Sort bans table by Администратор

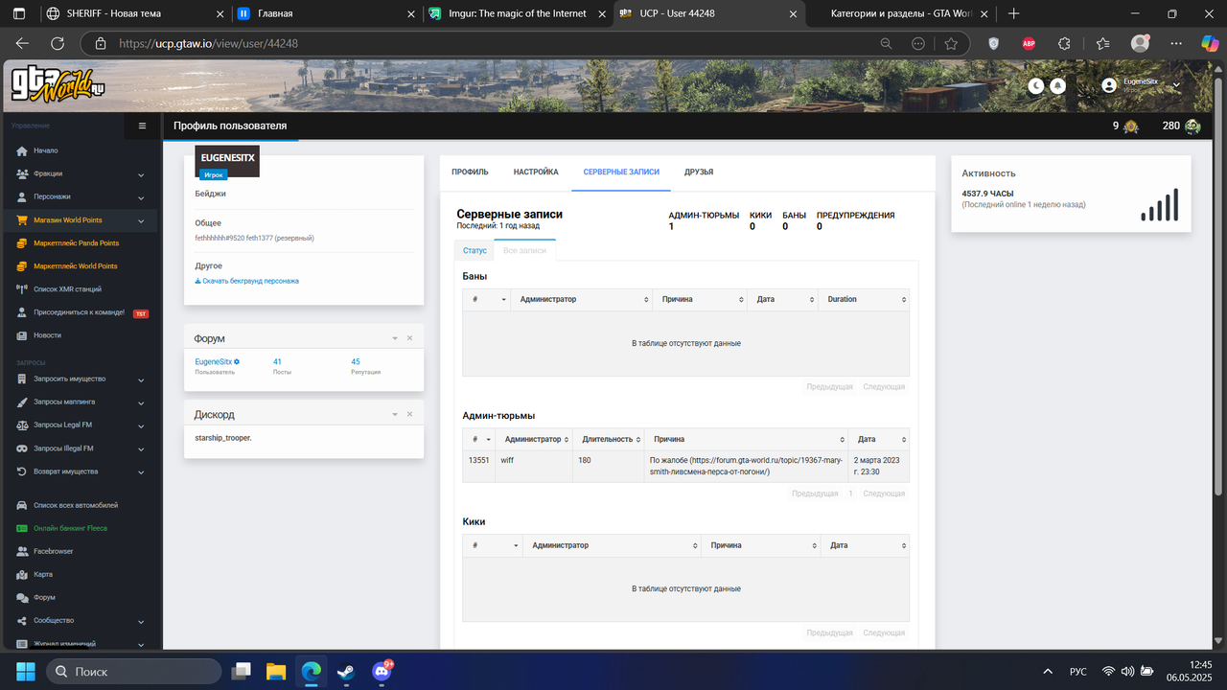581,300
